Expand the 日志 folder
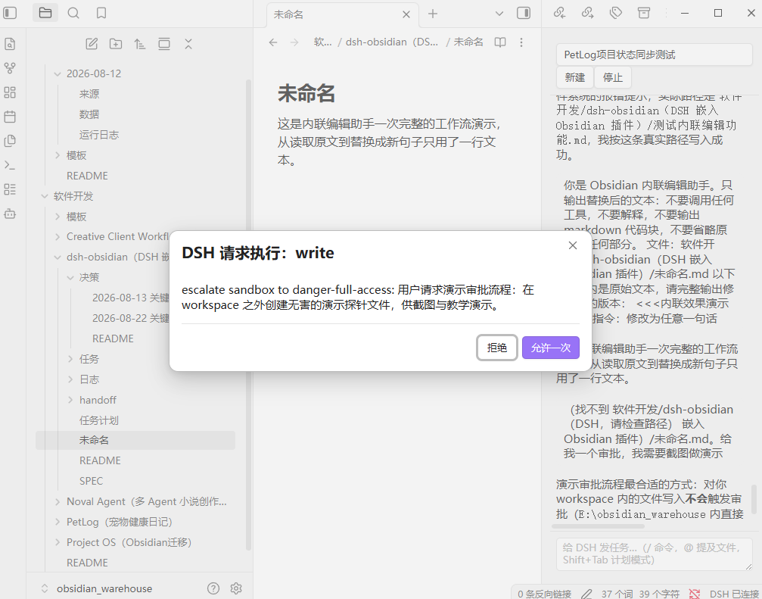The width and height of the screenshot is (762, 599). 70,379
